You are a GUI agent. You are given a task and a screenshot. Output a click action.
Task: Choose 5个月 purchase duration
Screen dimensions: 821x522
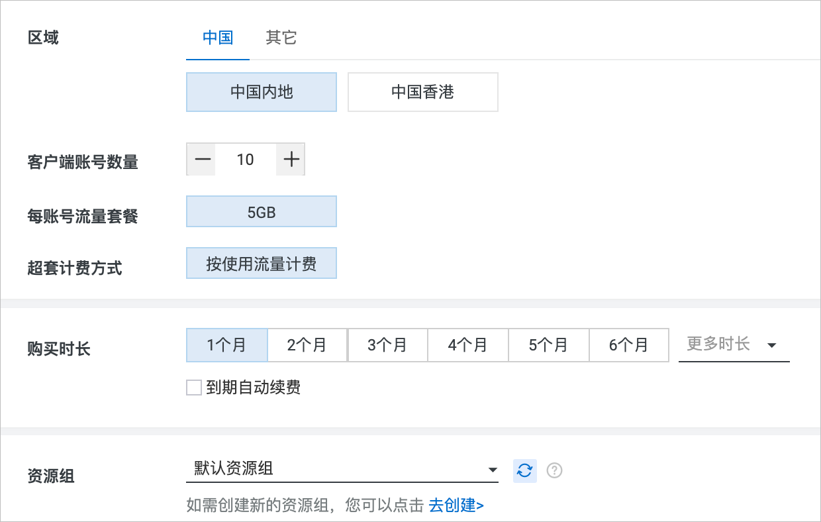click(549, 345)
